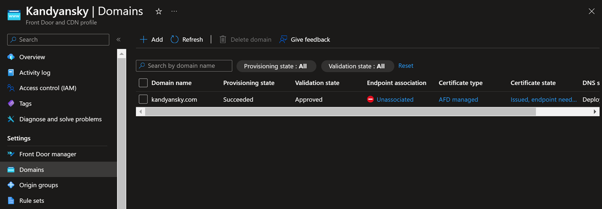The height and width of the screenshot is (209, 602).
Task: Open Activity log from sidebar
Action: pos(35,73)
